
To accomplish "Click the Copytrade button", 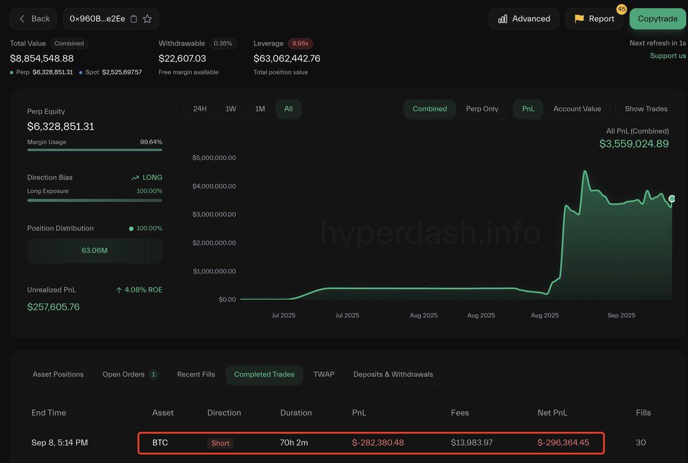I will (x=658, y=19).
